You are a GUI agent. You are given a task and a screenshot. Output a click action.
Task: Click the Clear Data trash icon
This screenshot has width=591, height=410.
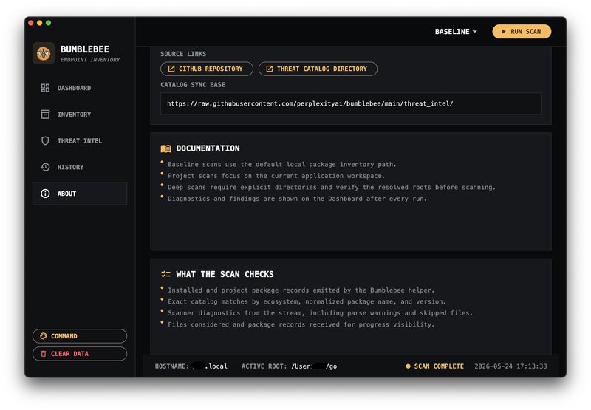pos(44,353)
